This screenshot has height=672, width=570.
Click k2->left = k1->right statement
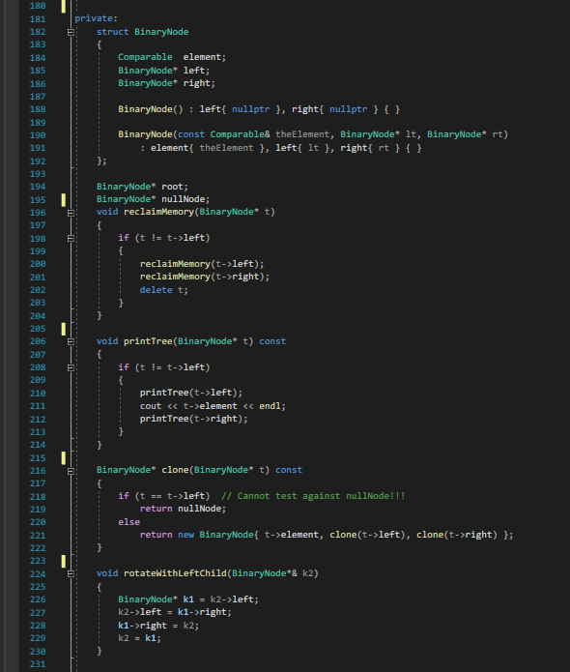coord(175,612)
